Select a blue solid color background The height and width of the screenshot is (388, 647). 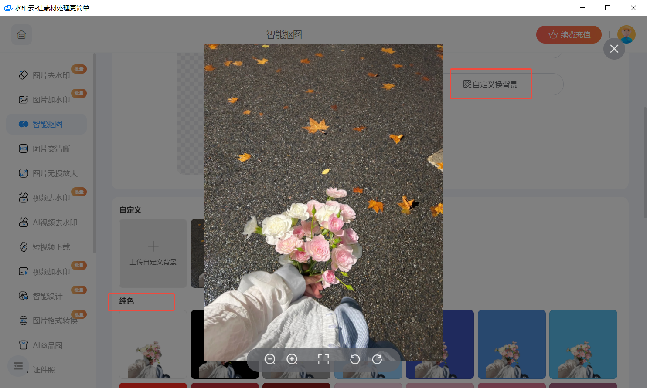[x=511, y=344]
